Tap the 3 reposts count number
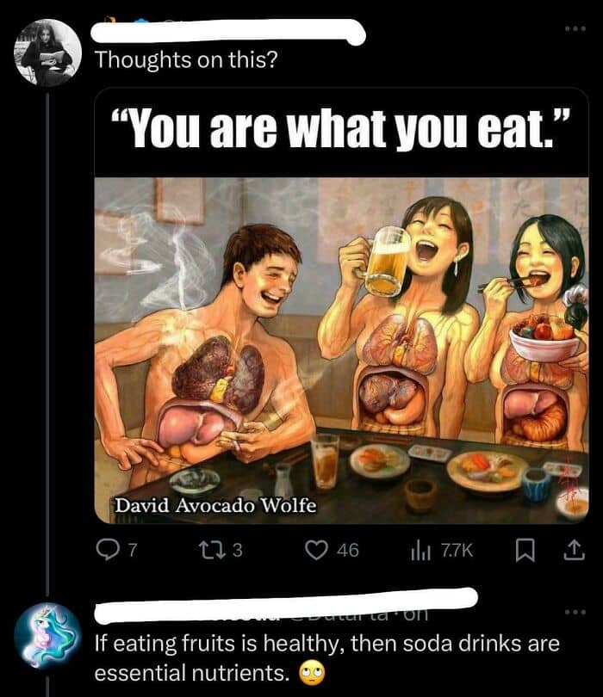This screenshot has width=603, height=697. point(238,551)
